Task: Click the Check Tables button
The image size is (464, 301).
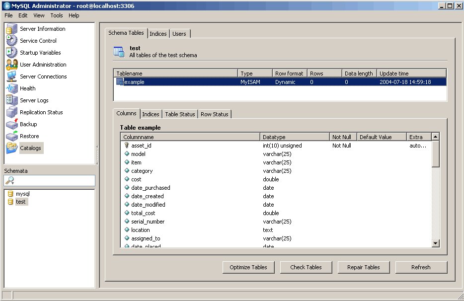Action: pyautogui.click(x=306, y=267)
